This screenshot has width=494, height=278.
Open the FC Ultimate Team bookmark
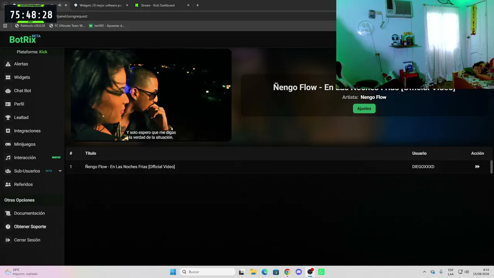pos(67,26)
